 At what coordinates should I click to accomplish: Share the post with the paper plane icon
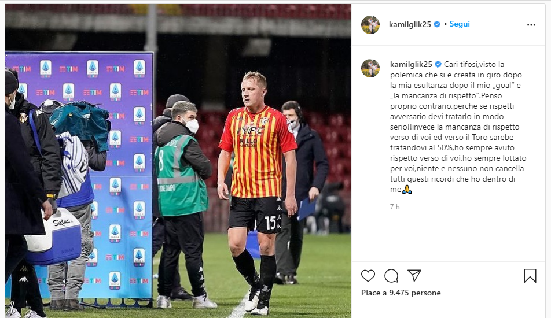point(414,276)
